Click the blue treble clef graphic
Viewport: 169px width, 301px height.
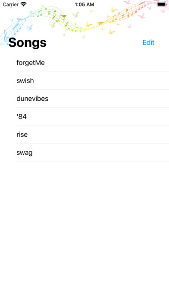coord(6,38)
